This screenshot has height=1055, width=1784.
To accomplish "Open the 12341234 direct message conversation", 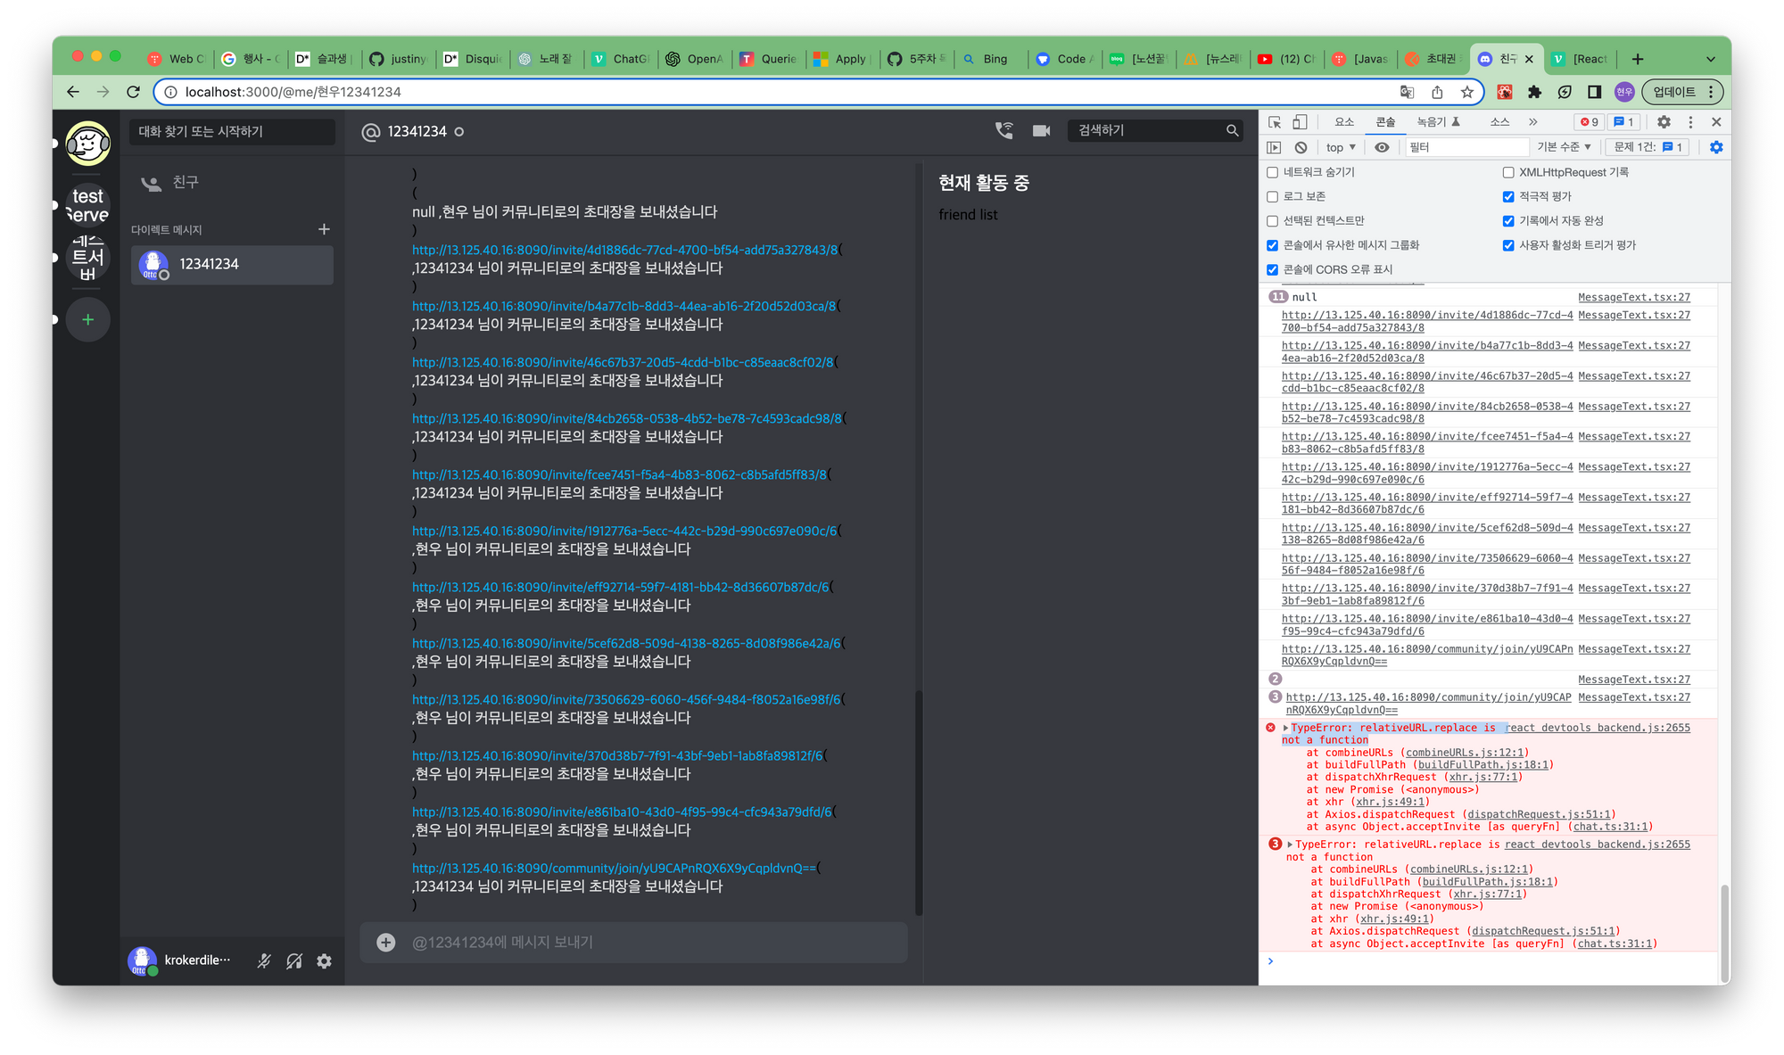I will pos(232,265).
